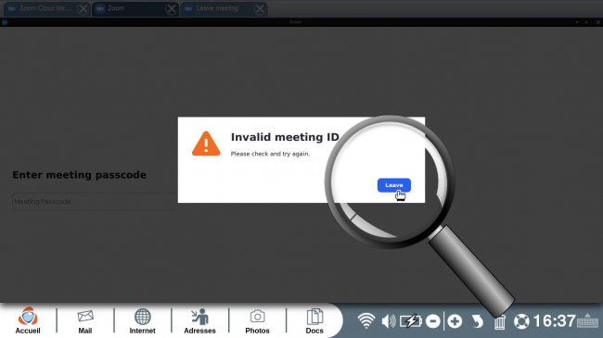The width and height of the screenshot is (603, 338).
Task: Click the orange warning triangle icon
Action: click(x=206, y=144)
